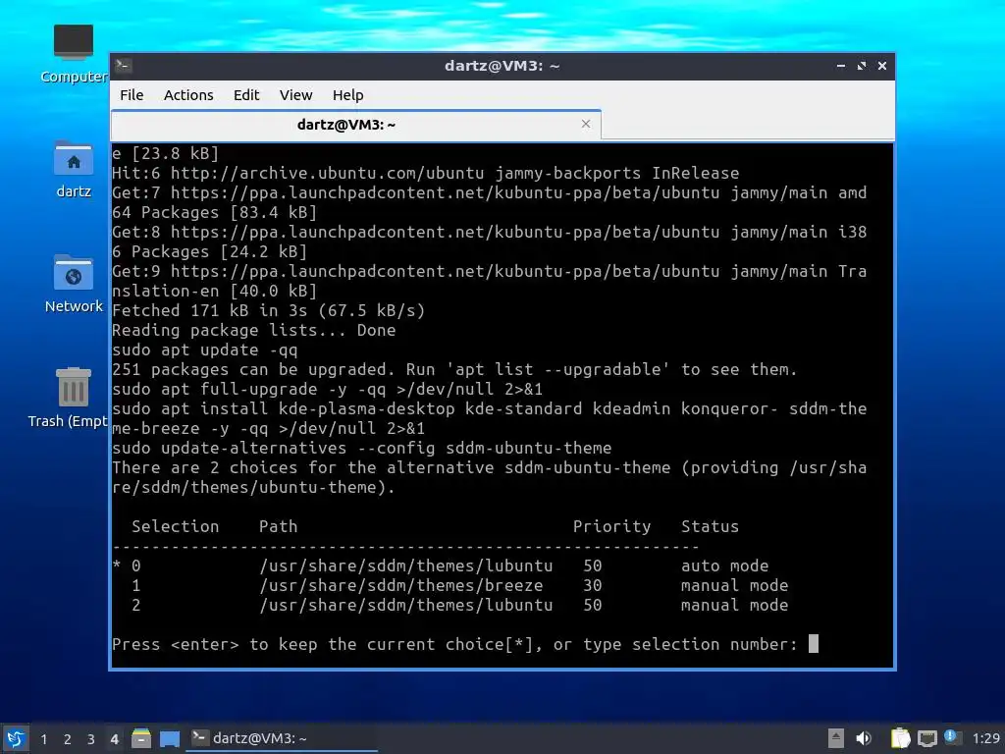Image resolution: width=1005 pixels, height=754 pixels.
Task: Switch to virtual desktop 4
Action: point(114,739)
